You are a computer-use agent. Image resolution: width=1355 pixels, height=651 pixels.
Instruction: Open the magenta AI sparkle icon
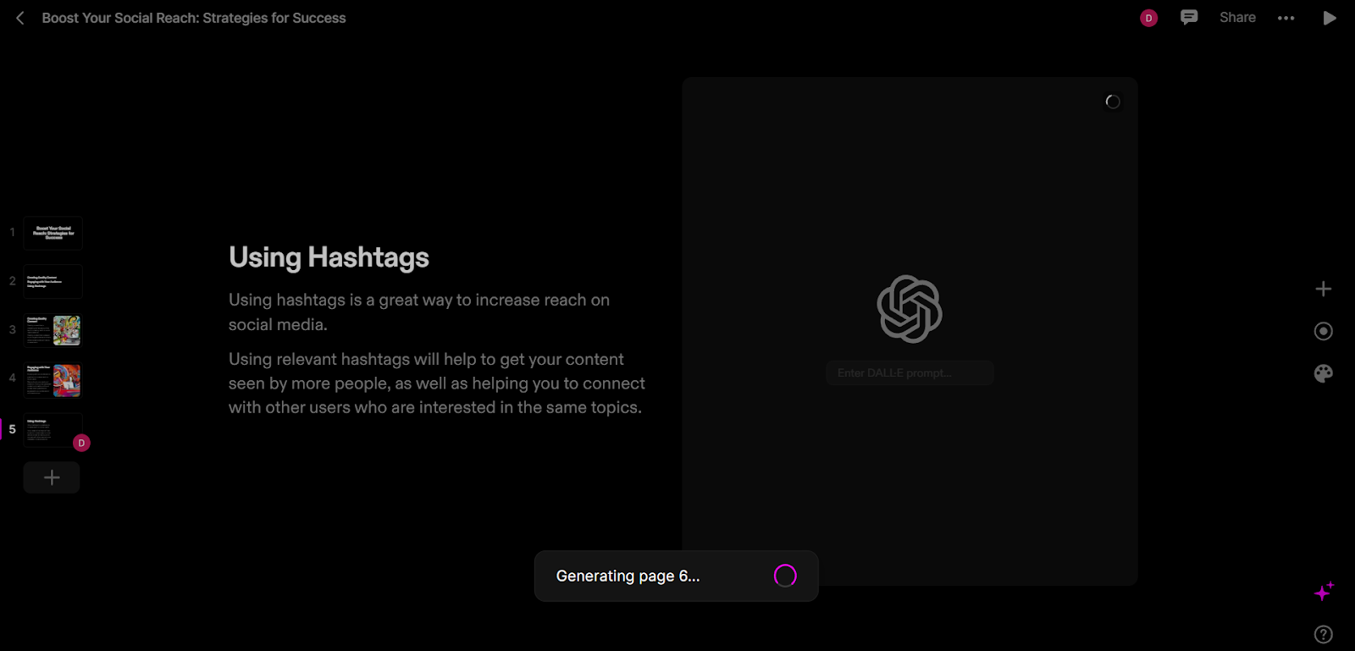[1324, 592]
